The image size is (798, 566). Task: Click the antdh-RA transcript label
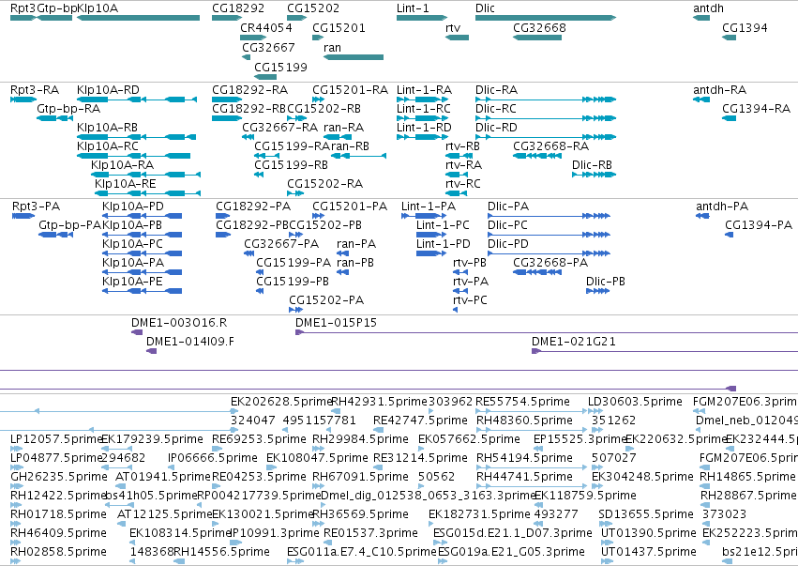pyautogui.click(x=719, y=90)
